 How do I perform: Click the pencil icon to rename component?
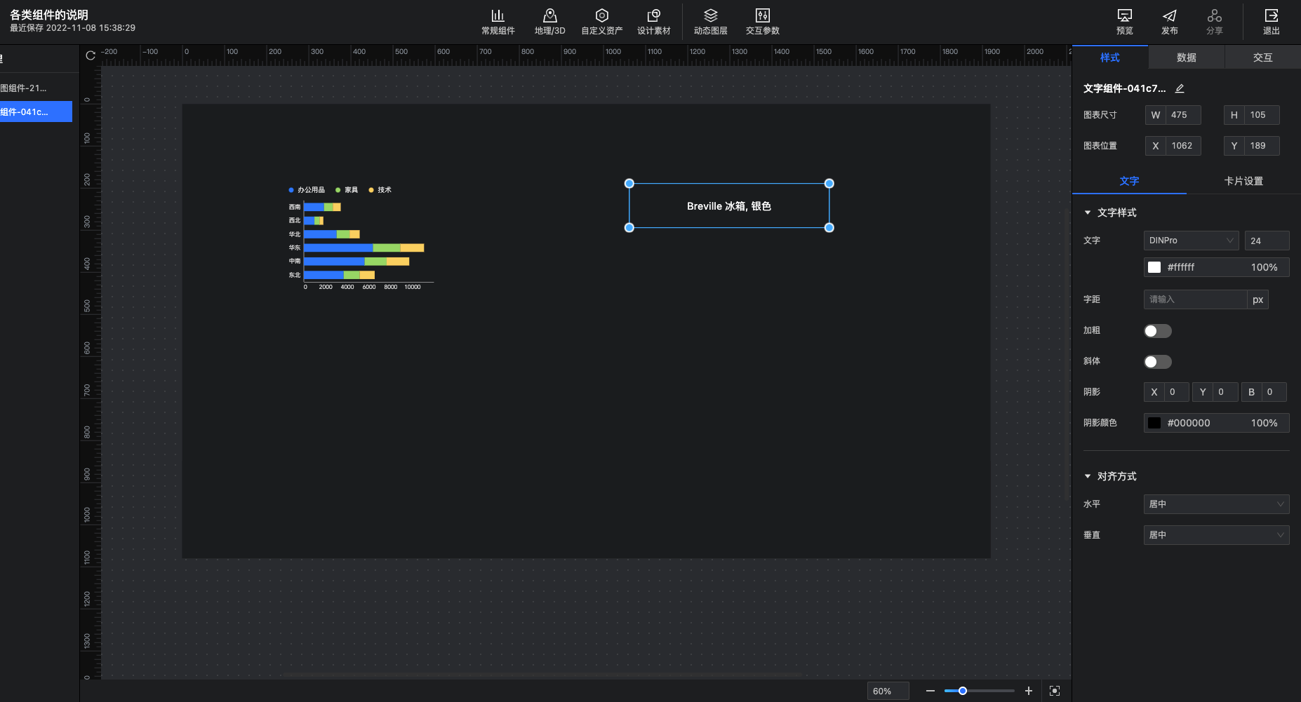pyautogui.click(x=1180, y=89)
